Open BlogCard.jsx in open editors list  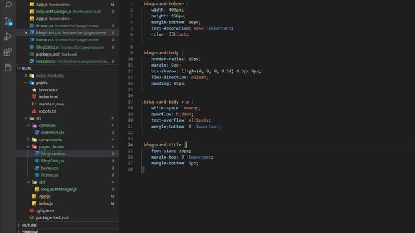pos(67,47)
